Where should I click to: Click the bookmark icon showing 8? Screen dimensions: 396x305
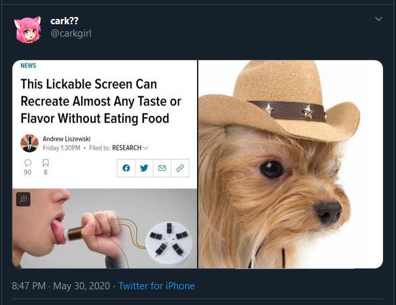point(45,162)
